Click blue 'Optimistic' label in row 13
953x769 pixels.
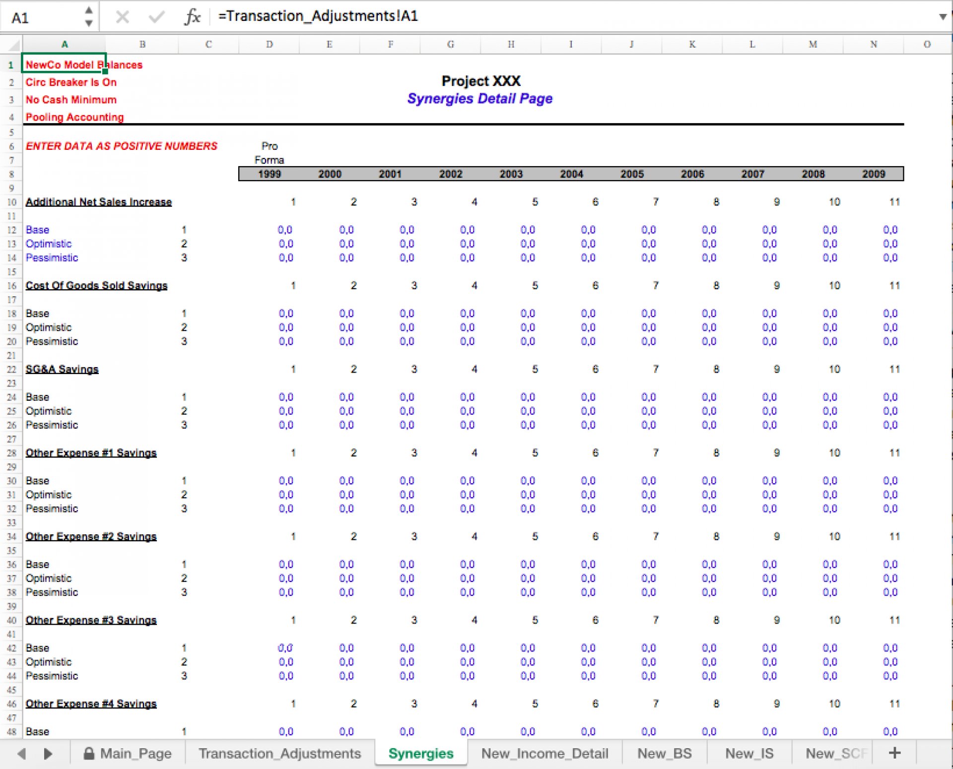coord(49,244)
